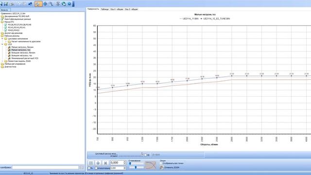Click the main value spinner arrows
311x175 pixels.
click(x=125, y=163)
